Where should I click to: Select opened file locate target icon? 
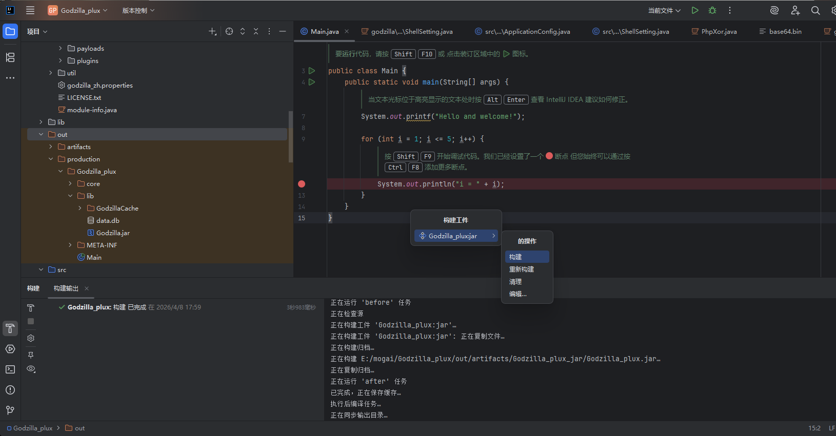(x=229, y=31)
